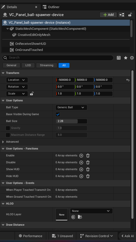Click the HLOD Layer None thumbnail

coord(62,214)
